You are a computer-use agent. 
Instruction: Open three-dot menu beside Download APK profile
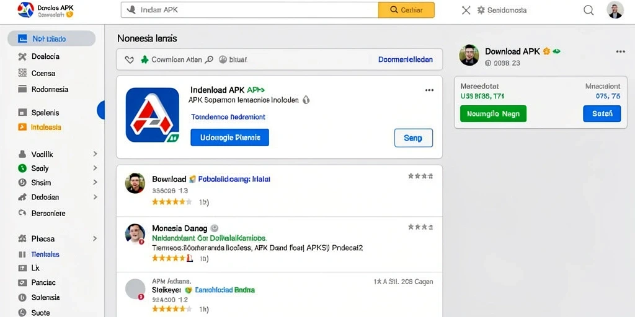coord(620,51)
